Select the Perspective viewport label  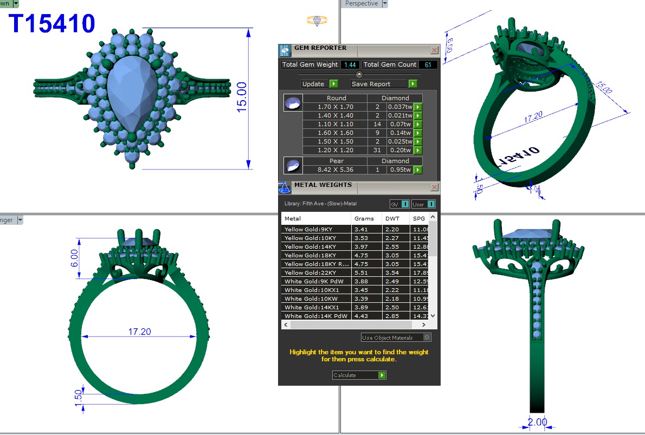coord(361,4)
